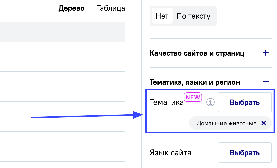Switch to the По тексту option
This screenshot has width=277, height=168.
coord(194,16)
